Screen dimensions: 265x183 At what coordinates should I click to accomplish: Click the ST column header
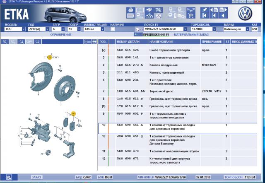pos(227,41)
